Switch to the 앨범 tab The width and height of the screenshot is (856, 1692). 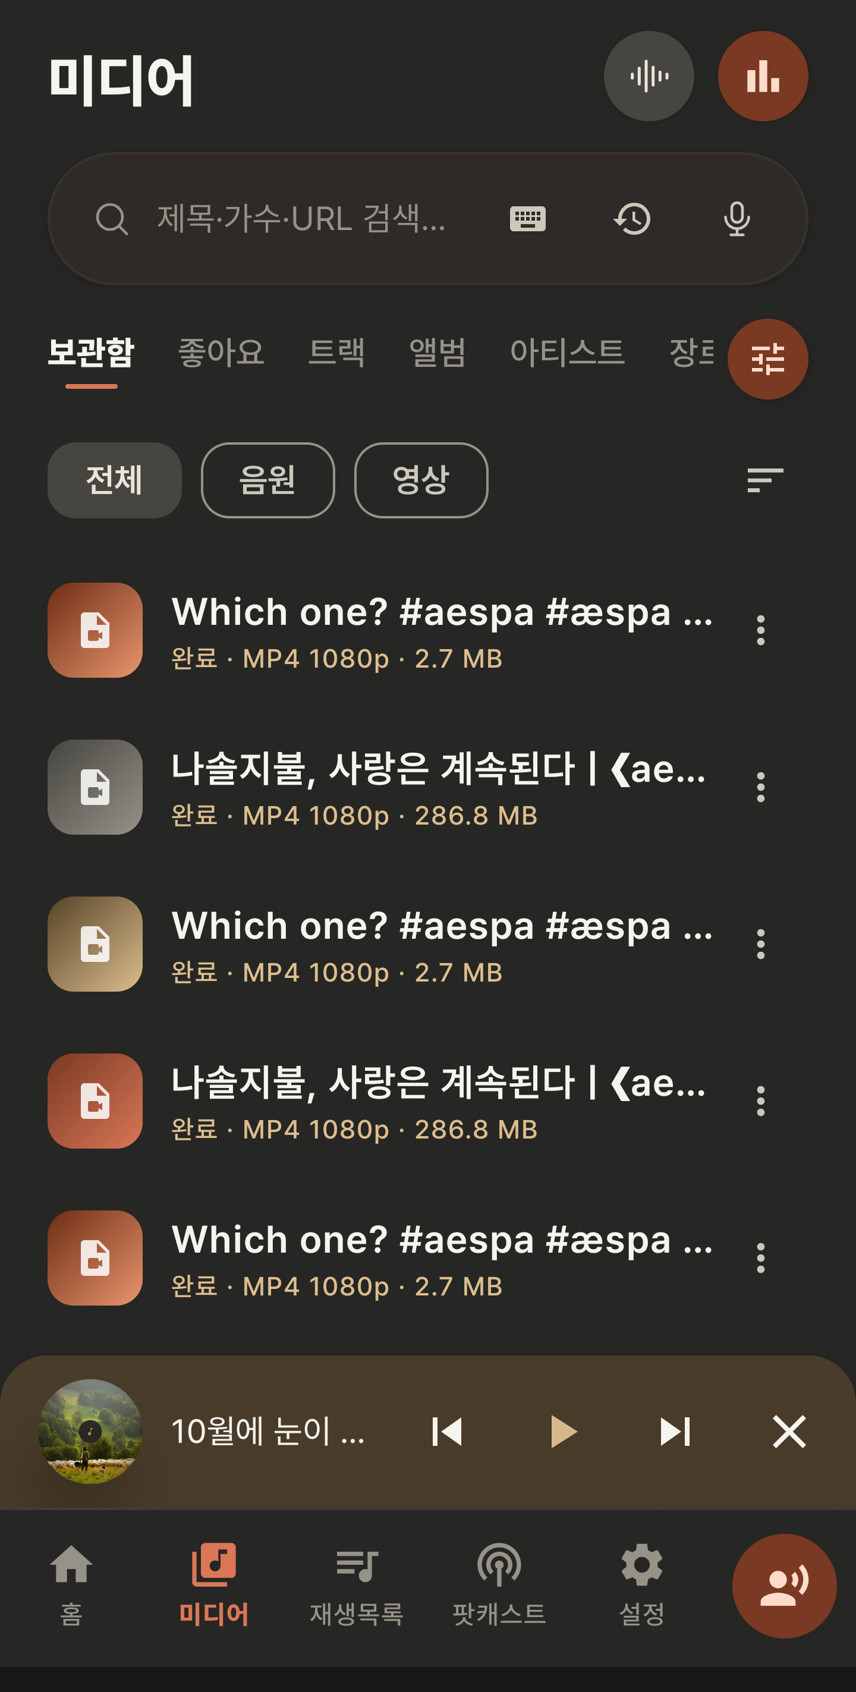tap(437, 352)
